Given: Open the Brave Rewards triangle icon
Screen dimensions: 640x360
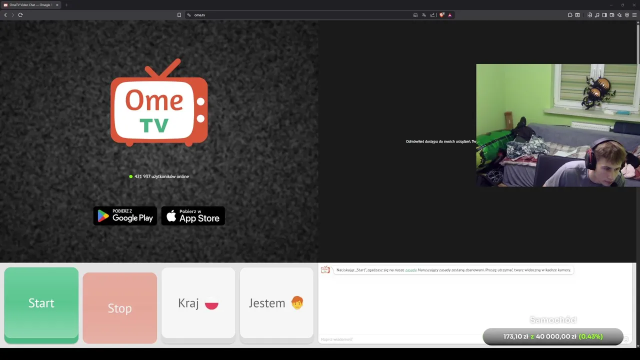Looking at the screenshot, I should [x=449, y=15].
